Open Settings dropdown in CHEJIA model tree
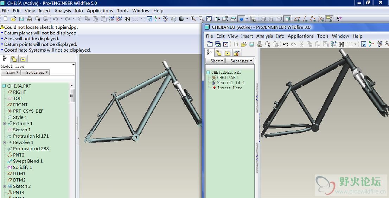This screenshot has height=198, width=389. pyautogui.click(x=35, y=72)
